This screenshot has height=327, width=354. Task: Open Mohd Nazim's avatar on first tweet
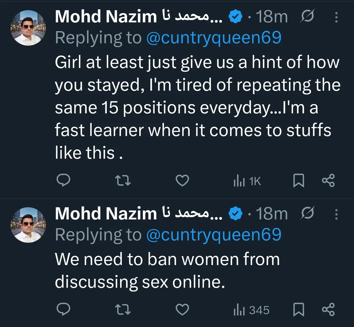click(28, 28)
